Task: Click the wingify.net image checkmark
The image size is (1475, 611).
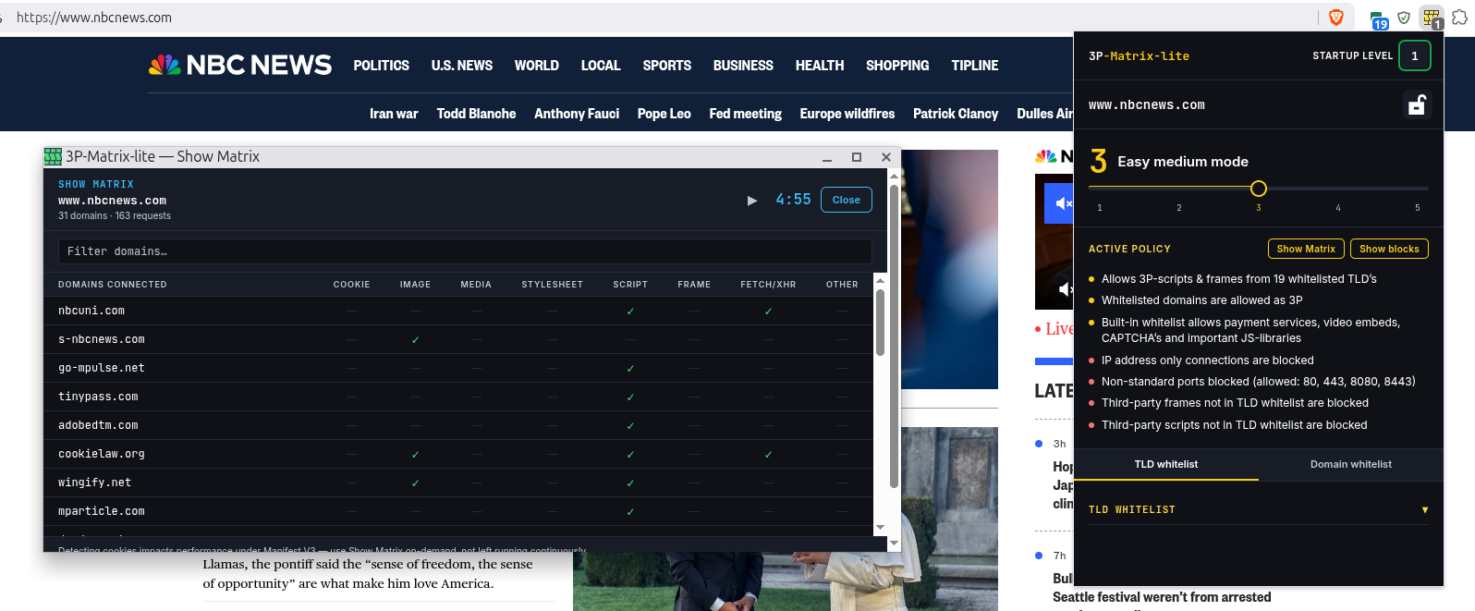Action: (x=416, y=483)
